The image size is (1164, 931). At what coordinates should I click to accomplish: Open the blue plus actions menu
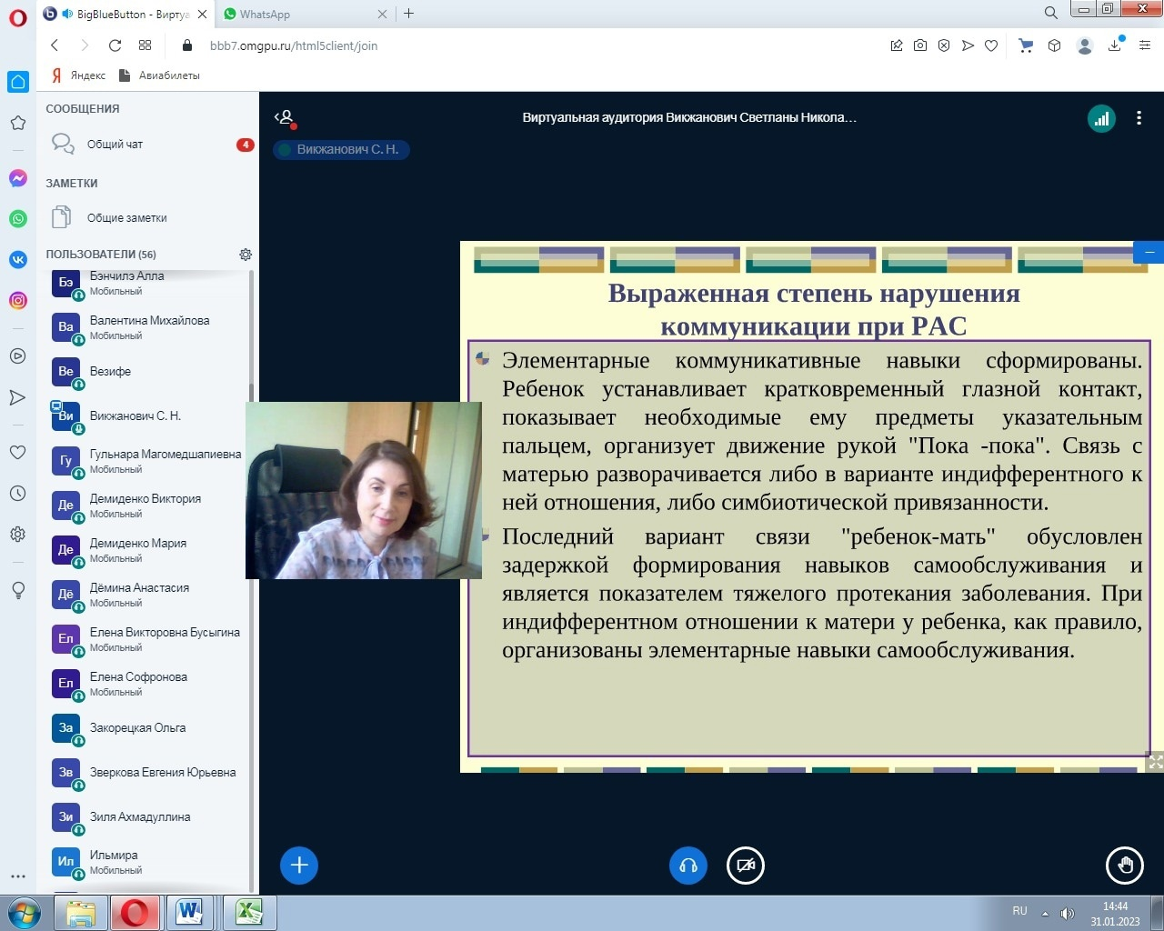(x=299, y=866)
